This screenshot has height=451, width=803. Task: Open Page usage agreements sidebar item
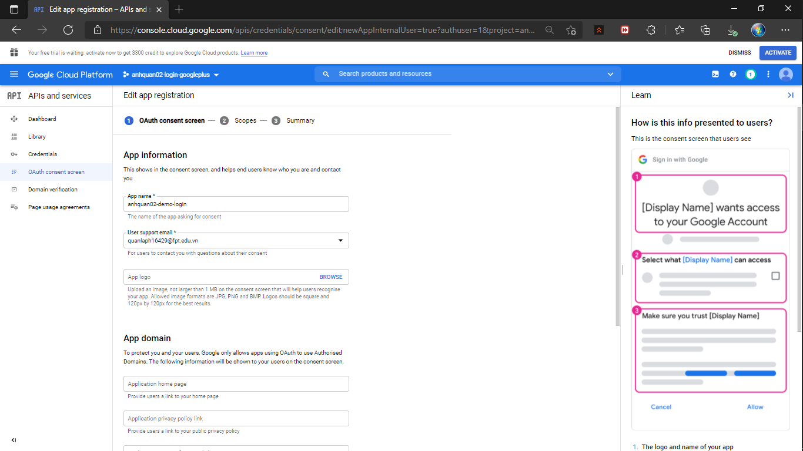[59, 207]
